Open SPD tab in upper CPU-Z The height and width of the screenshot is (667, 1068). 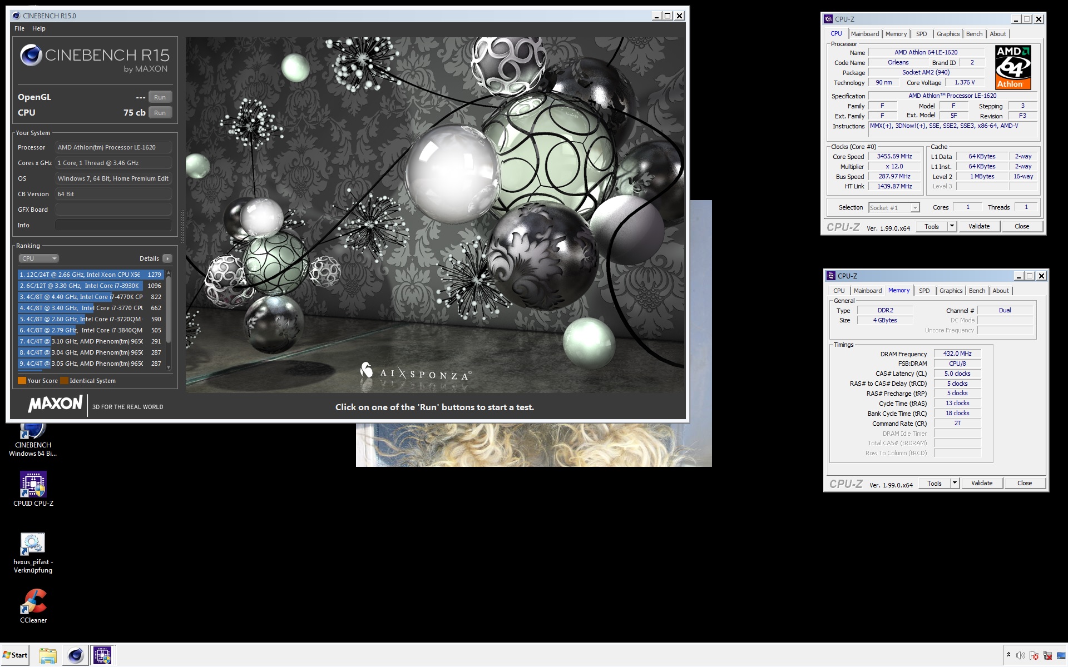pos(922,34)
